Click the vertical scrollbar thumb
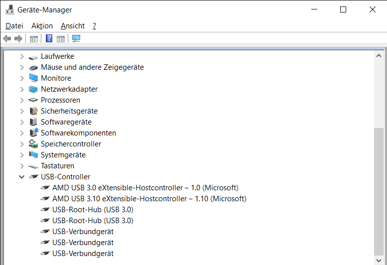Image resolution: width=387 pixels, height=265 pixels. coord(379,192)
